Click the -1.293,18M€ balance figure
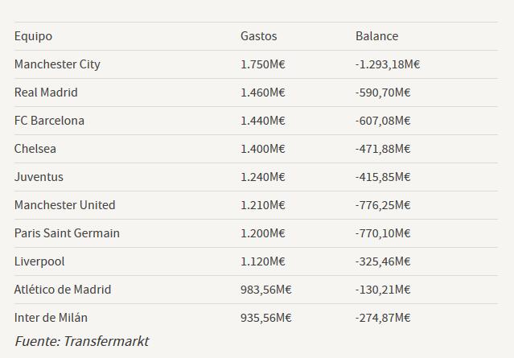Screen dimensions: 514x358 click(x=388, y=64)
